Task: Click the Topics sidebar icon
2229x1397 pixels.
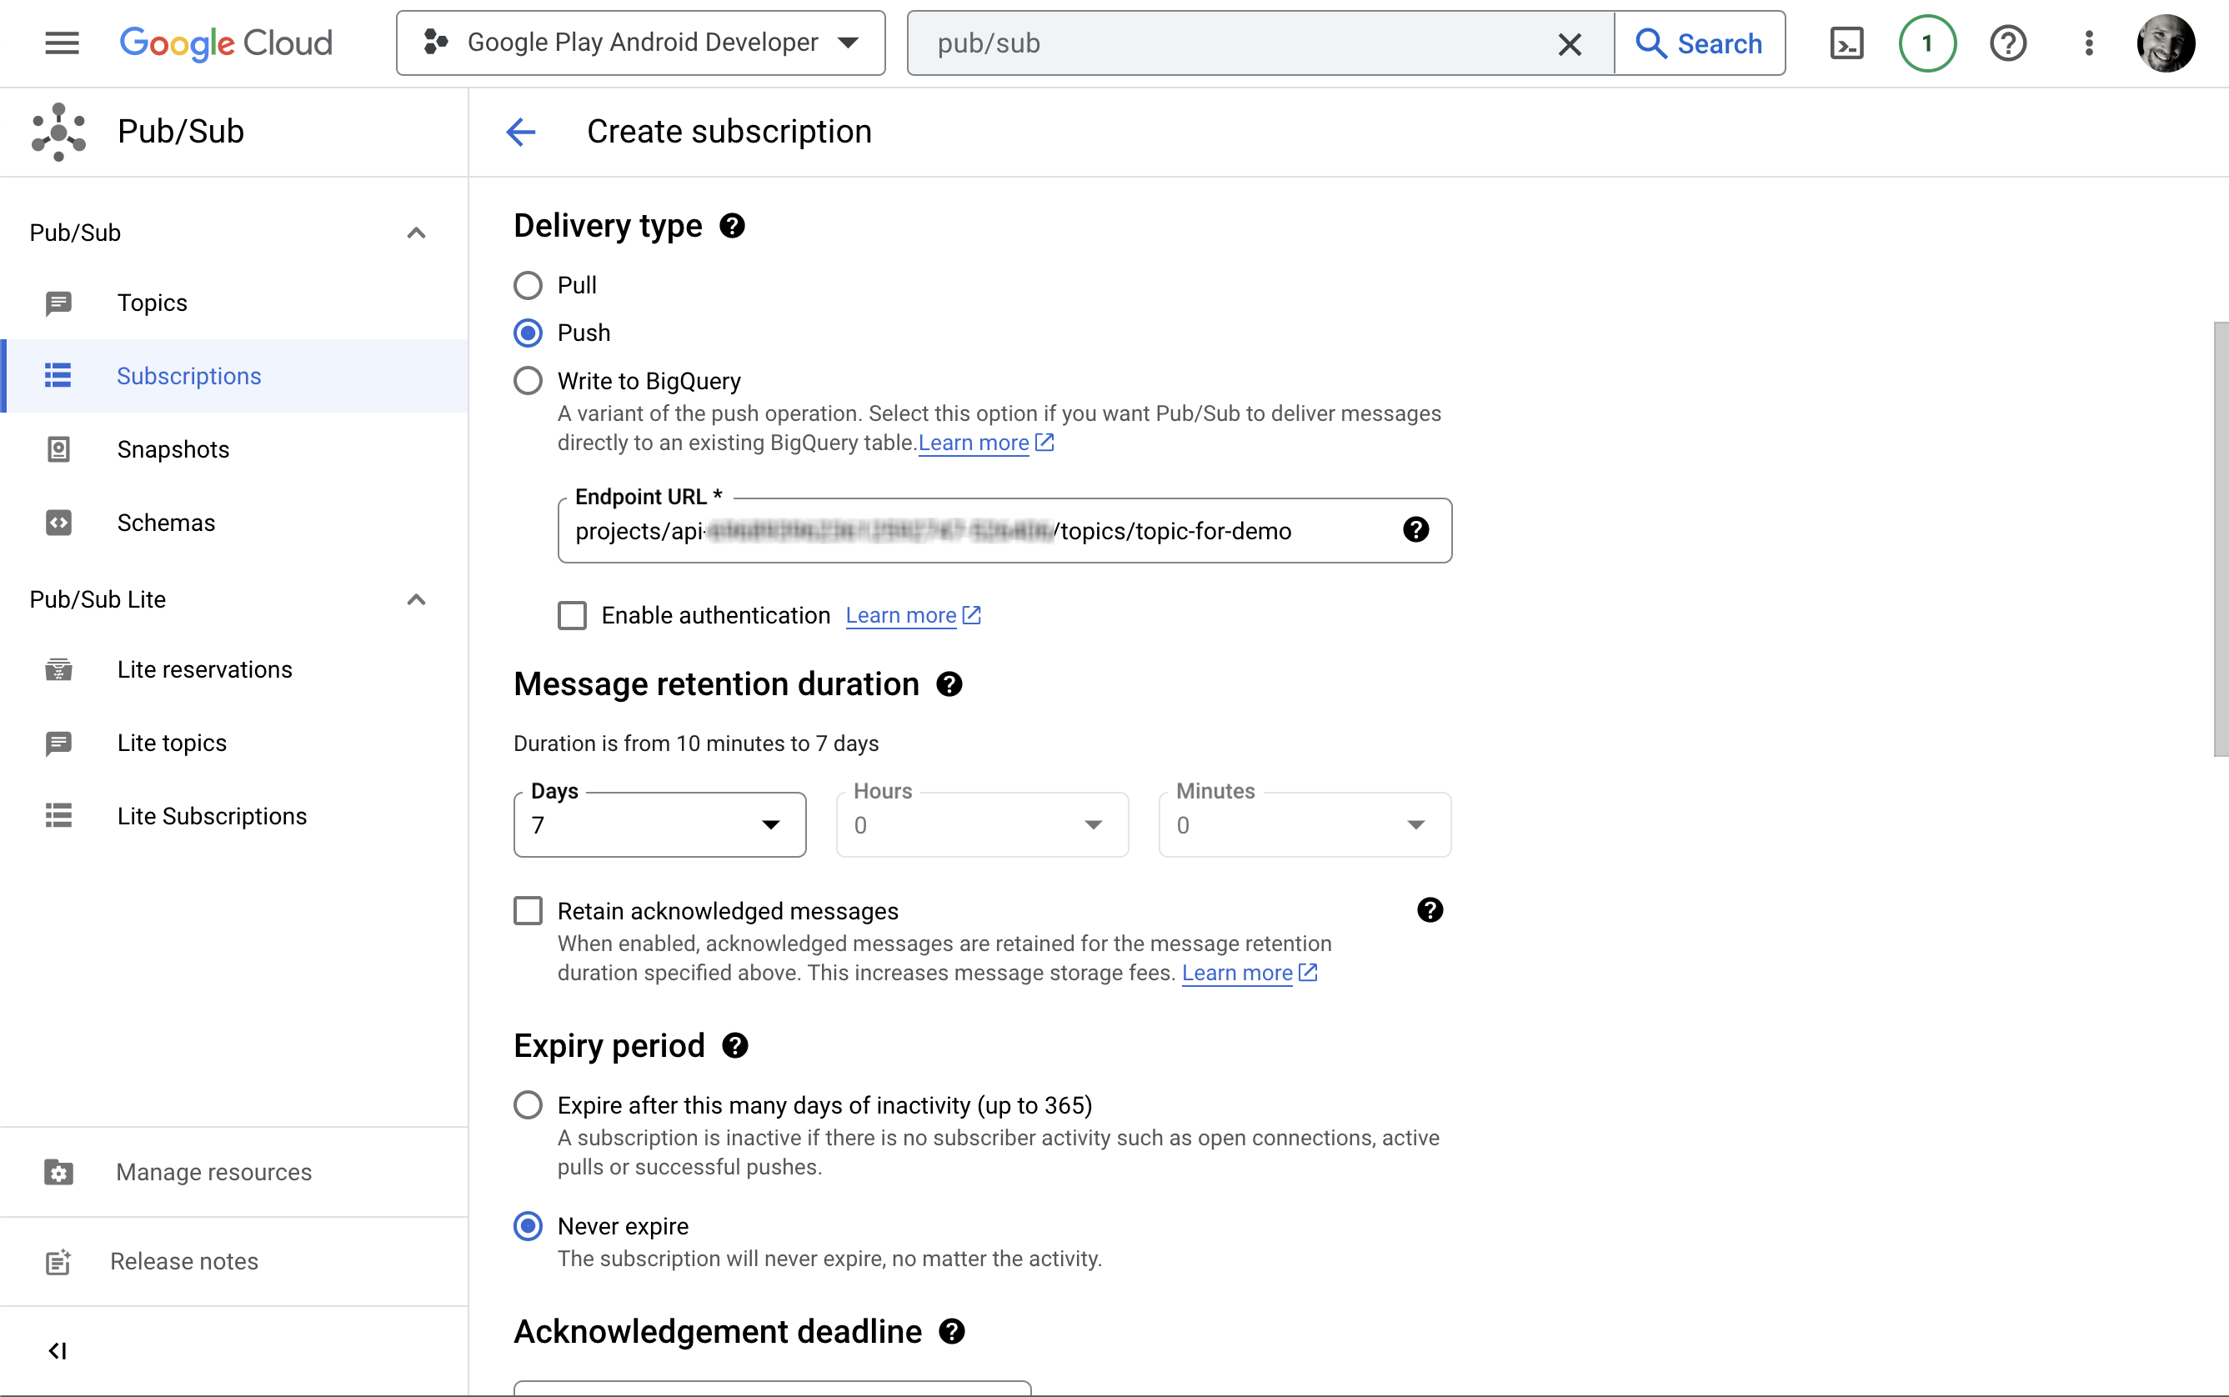Action: (x=58, y=303)
